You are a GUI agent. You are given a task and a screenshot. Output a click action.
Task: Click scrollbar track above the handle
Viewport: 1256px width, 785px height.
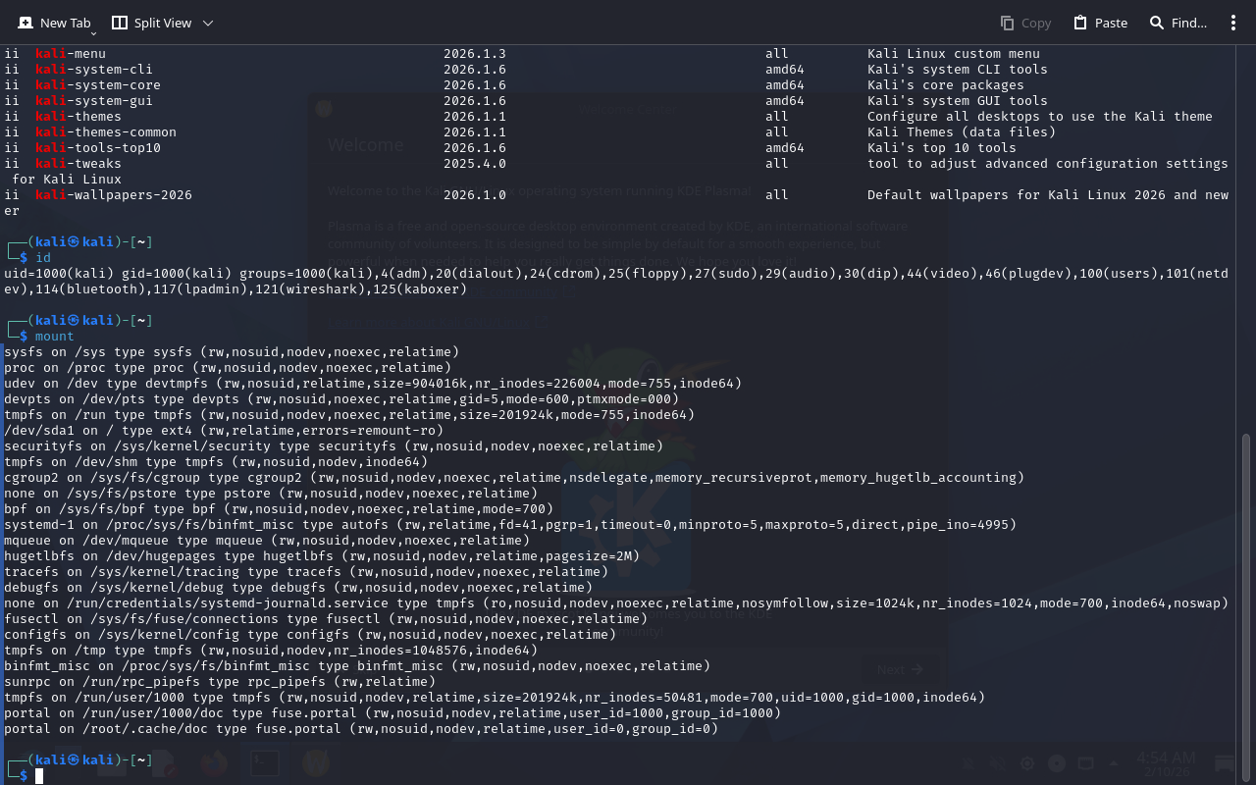(1247, 245)
